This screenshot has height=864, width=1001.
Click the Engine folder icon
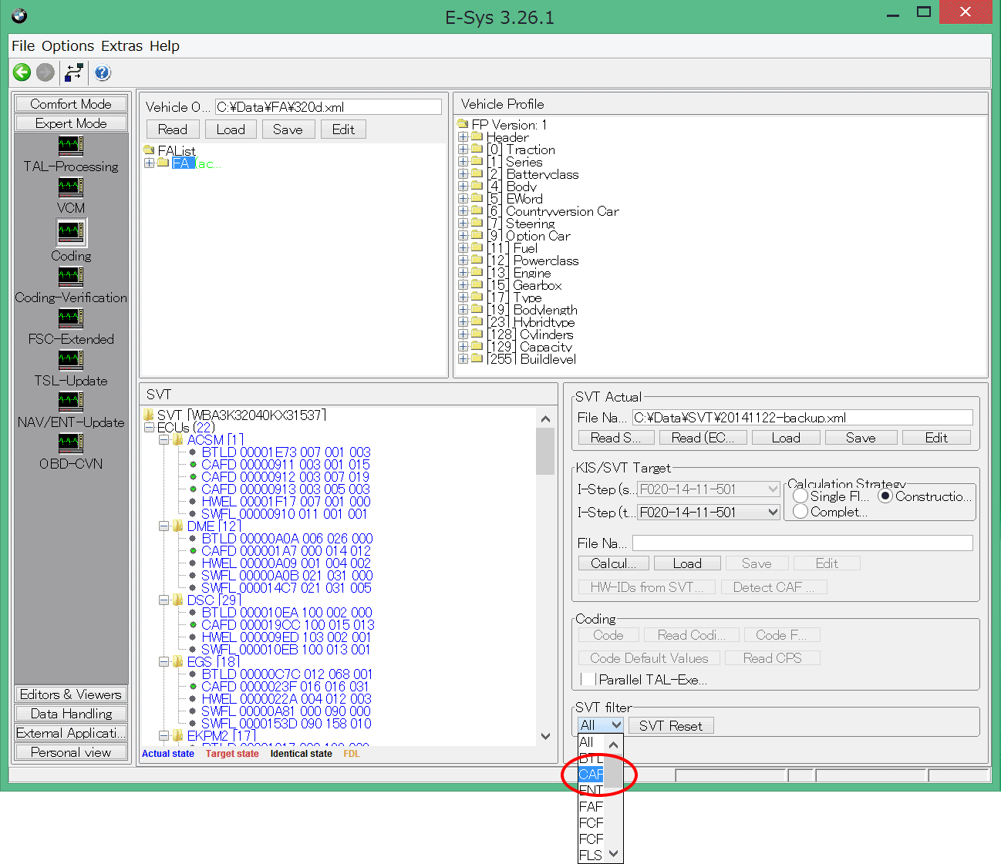click(477, 272)
